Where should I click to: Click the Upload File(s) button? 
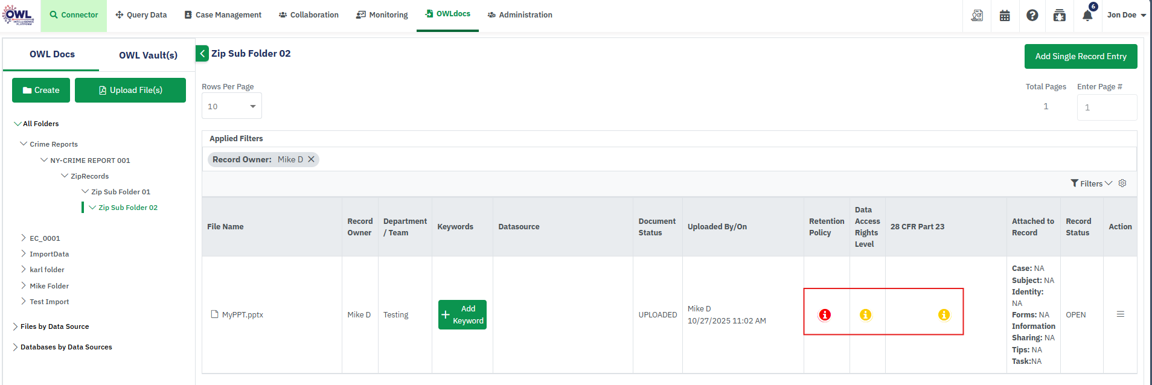click(130, 90)
